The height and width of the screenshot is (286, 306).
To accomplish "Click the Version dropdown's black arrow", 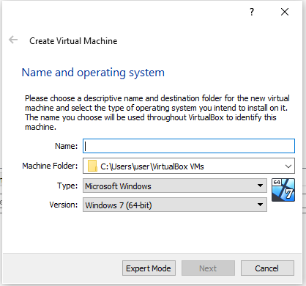I will point(260,205).
